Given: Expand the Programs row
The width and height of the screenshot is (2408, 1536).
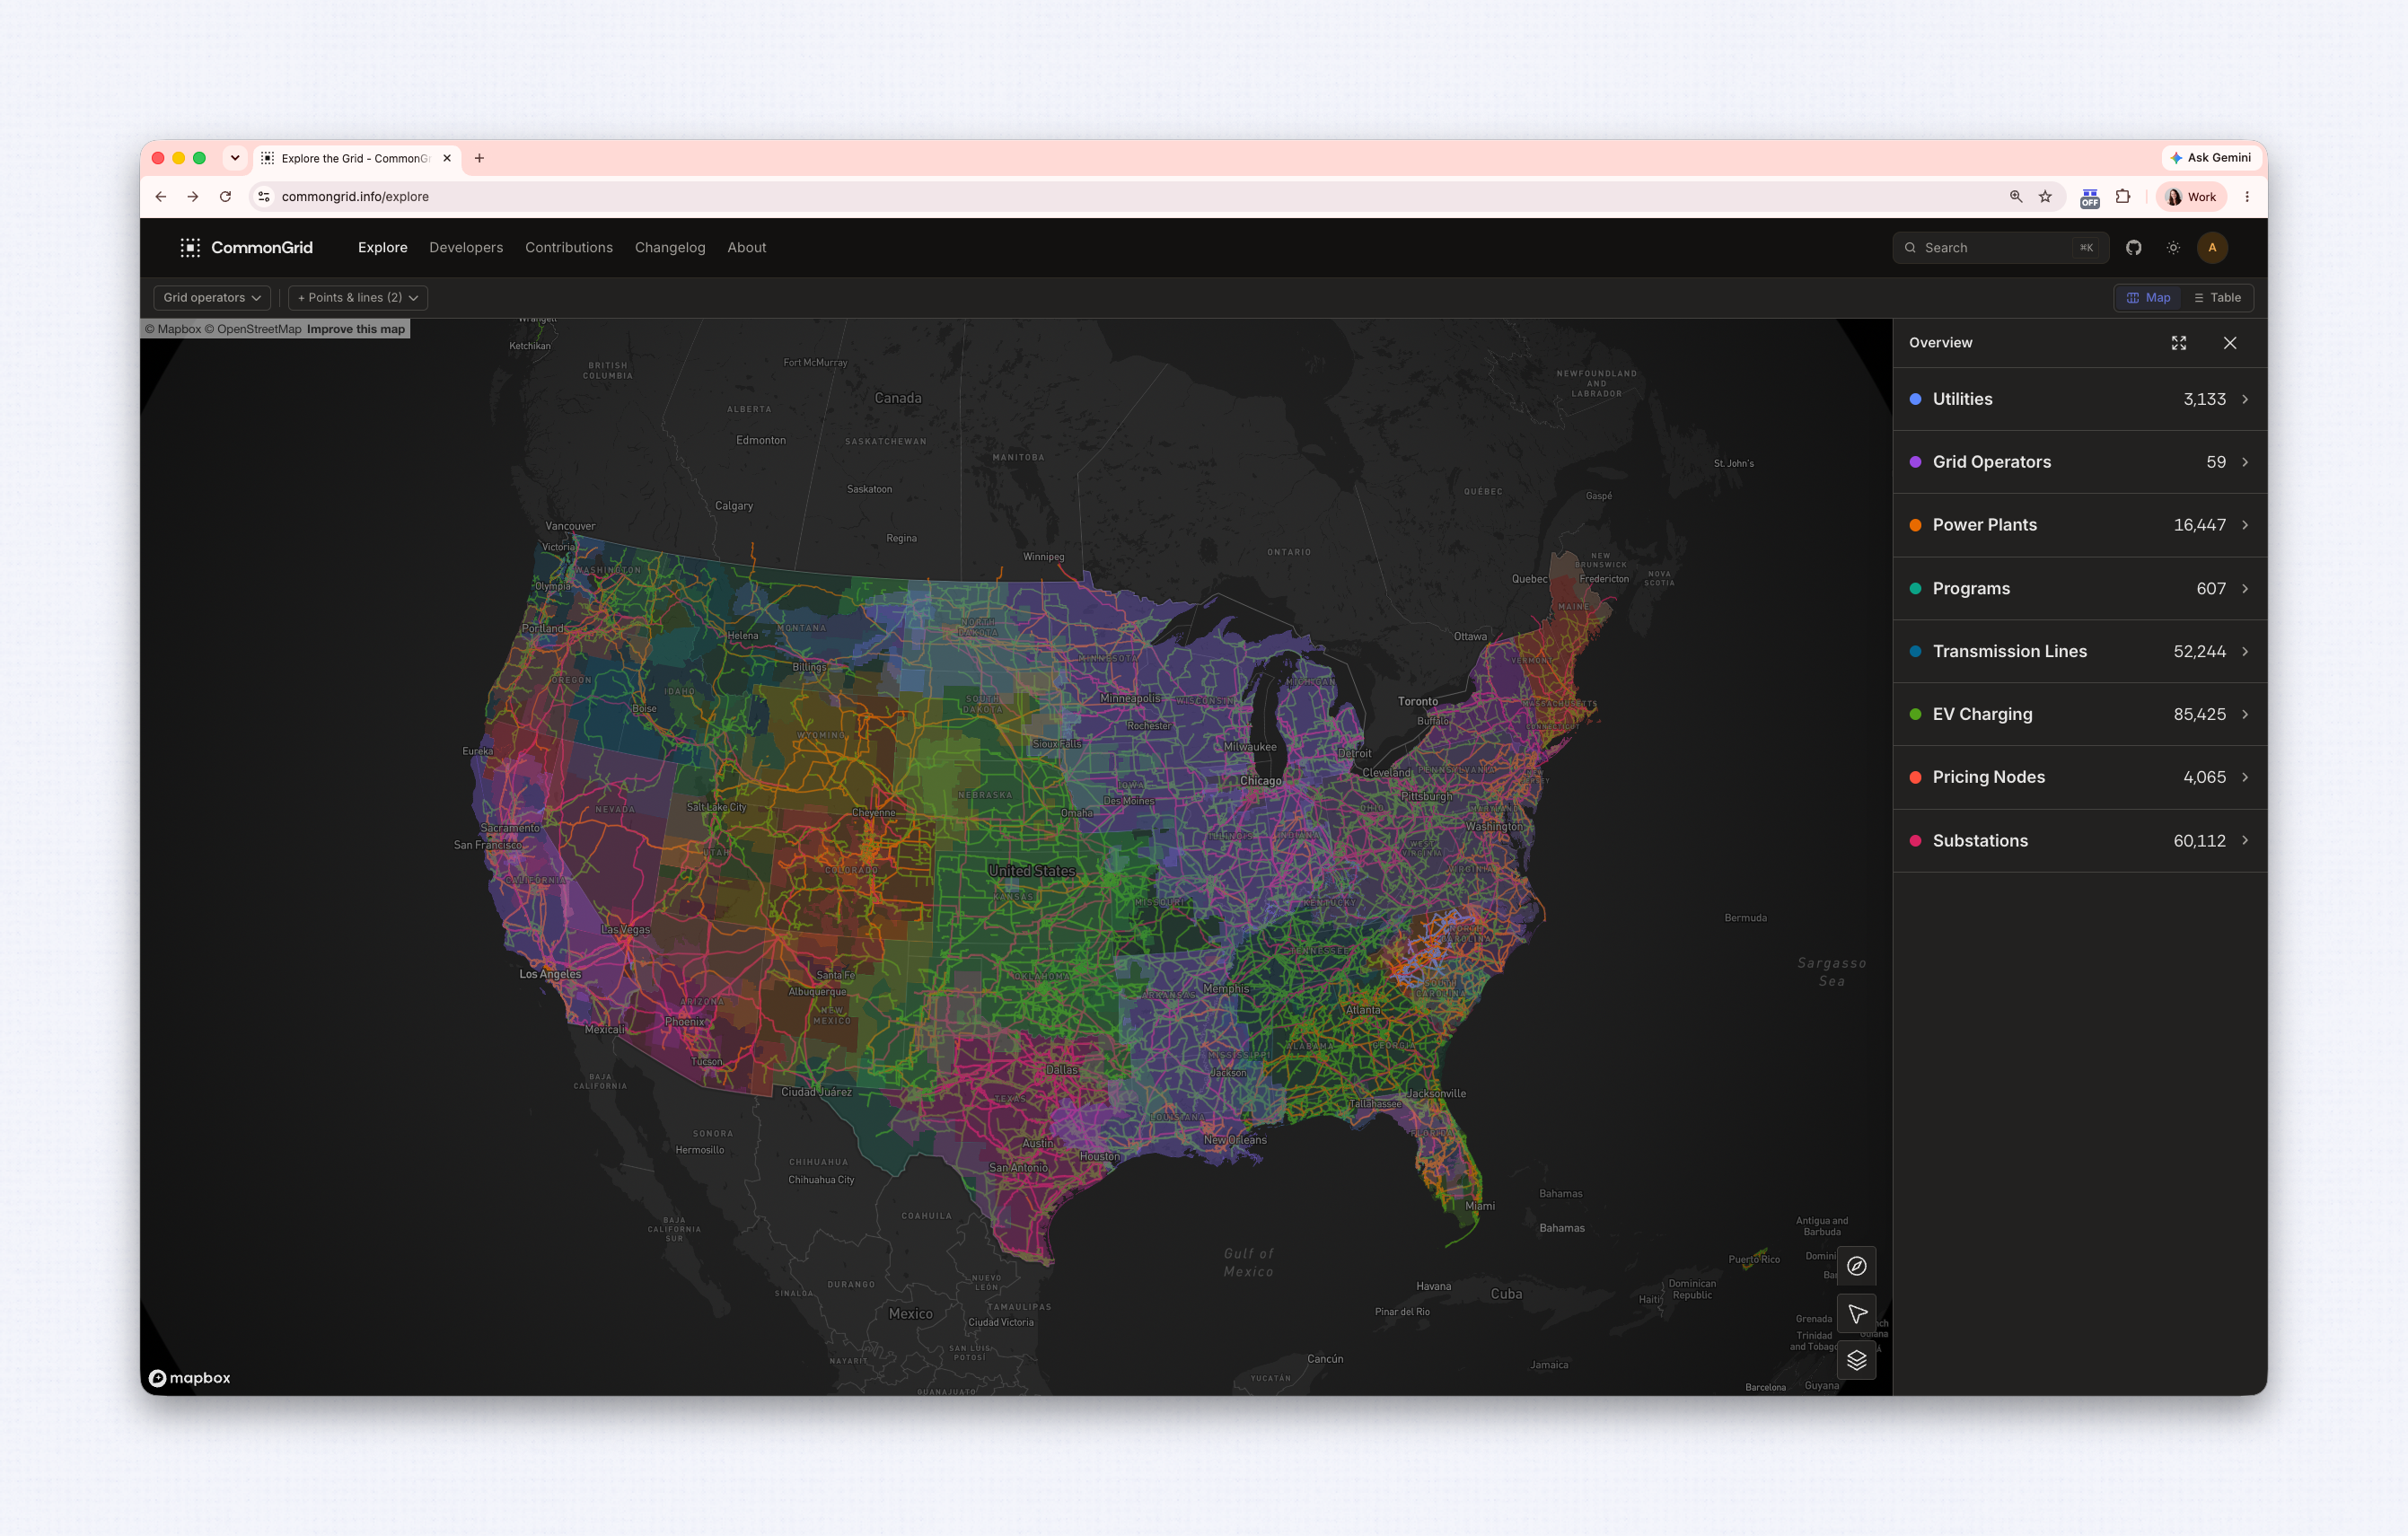Looking at the screenshot, I should (2080, 588).
